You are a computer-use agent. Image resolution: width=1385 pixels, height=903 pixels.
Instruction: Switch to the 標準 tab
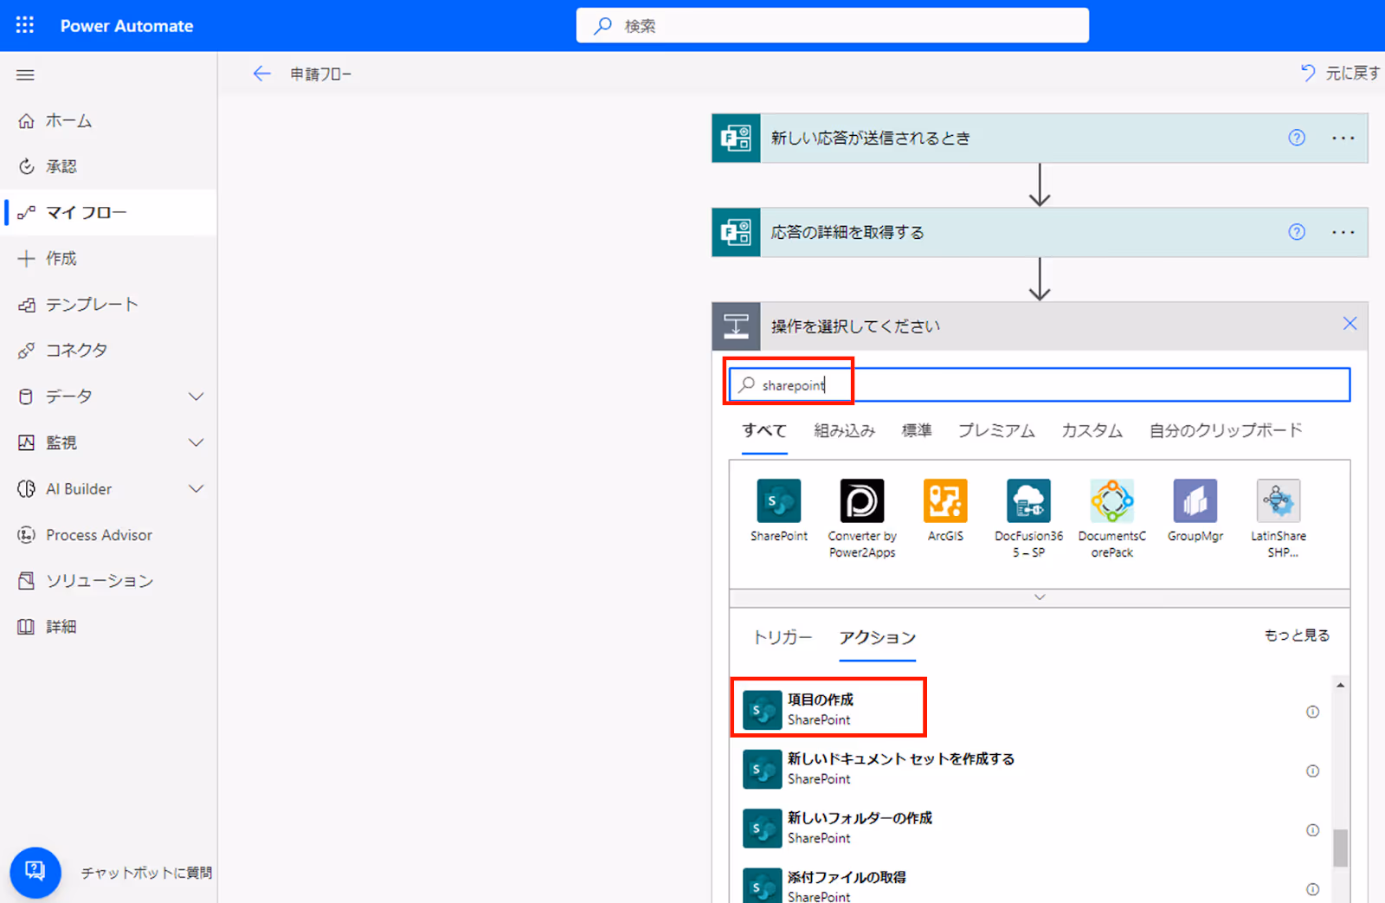[x=917, y=430]
